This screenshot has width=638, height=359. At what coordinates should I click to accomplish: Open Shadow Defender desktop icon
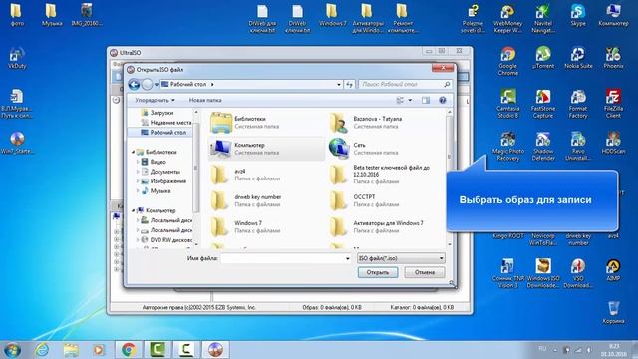[x=542, y=147]
